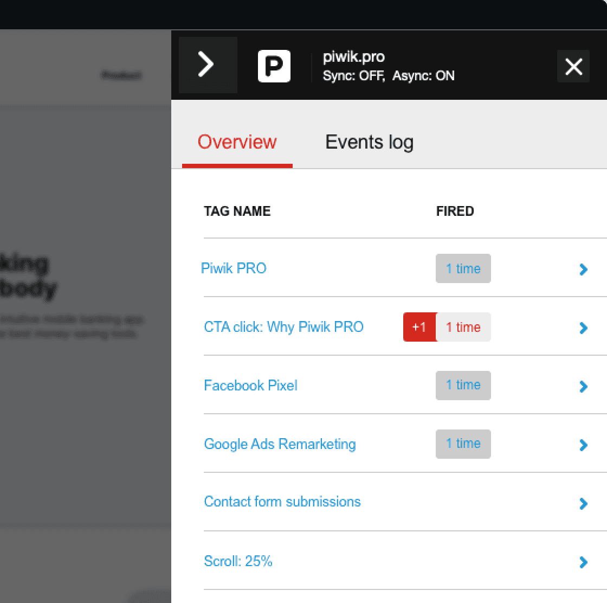Expand CTA click row chevron

[x=583, y=328]
